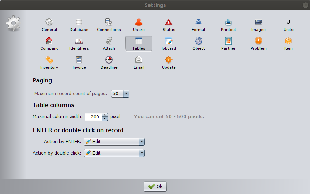Screen dimensions: 310x194
Task: Select the Database settings icon
Action: pyautogui.click(x=79, y=25)
